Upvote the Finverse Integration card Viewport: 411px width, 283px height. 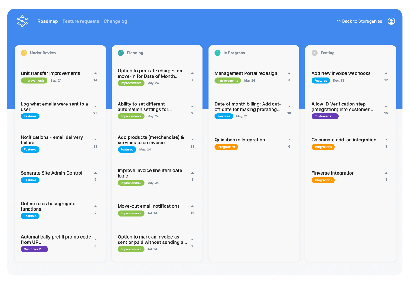386,173
